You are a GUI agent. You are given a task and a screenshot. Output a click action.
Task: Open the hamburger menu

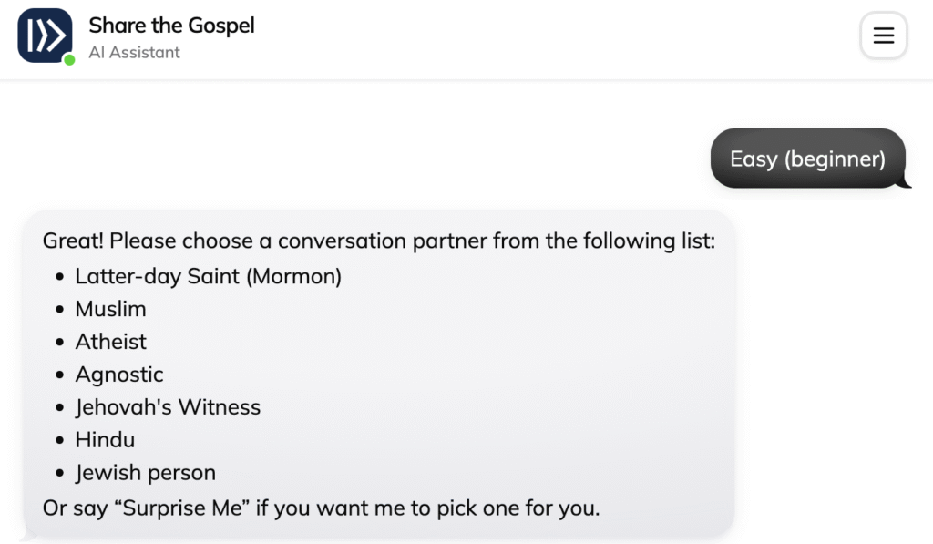883,36
